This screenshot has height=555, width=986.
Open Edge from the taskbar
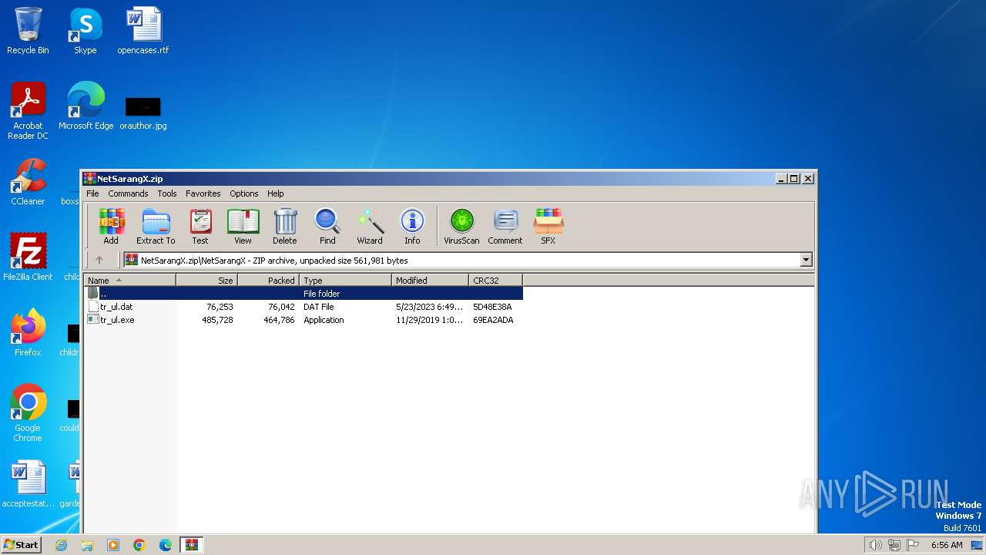(166, 545)
